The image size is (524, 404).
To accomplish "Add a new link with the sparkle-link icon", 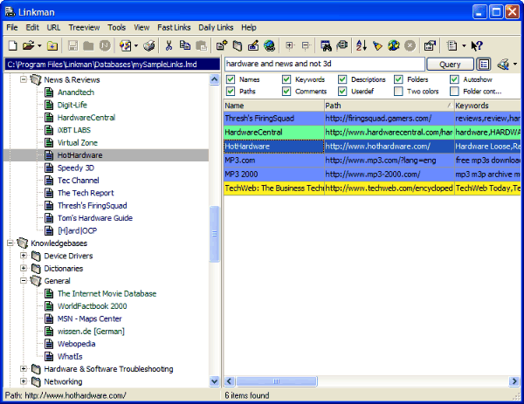I will 222,45.
